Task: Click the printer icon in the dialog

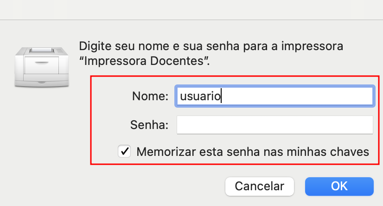Action: pyautogui.click(x=42, y=67)
